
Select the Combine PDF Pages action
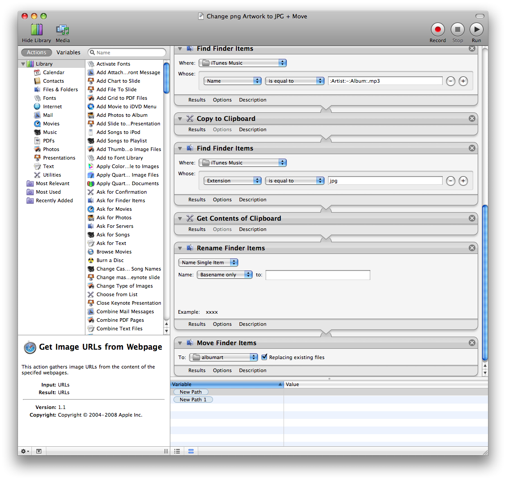point(120,320)
